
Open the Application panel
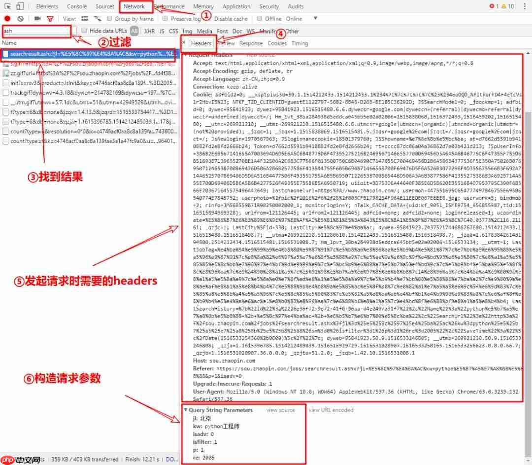tap(236, 6)
